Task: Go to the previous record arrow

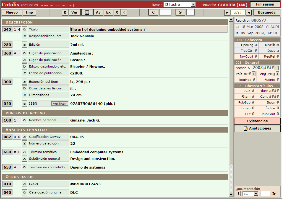Action: [227, 12]
